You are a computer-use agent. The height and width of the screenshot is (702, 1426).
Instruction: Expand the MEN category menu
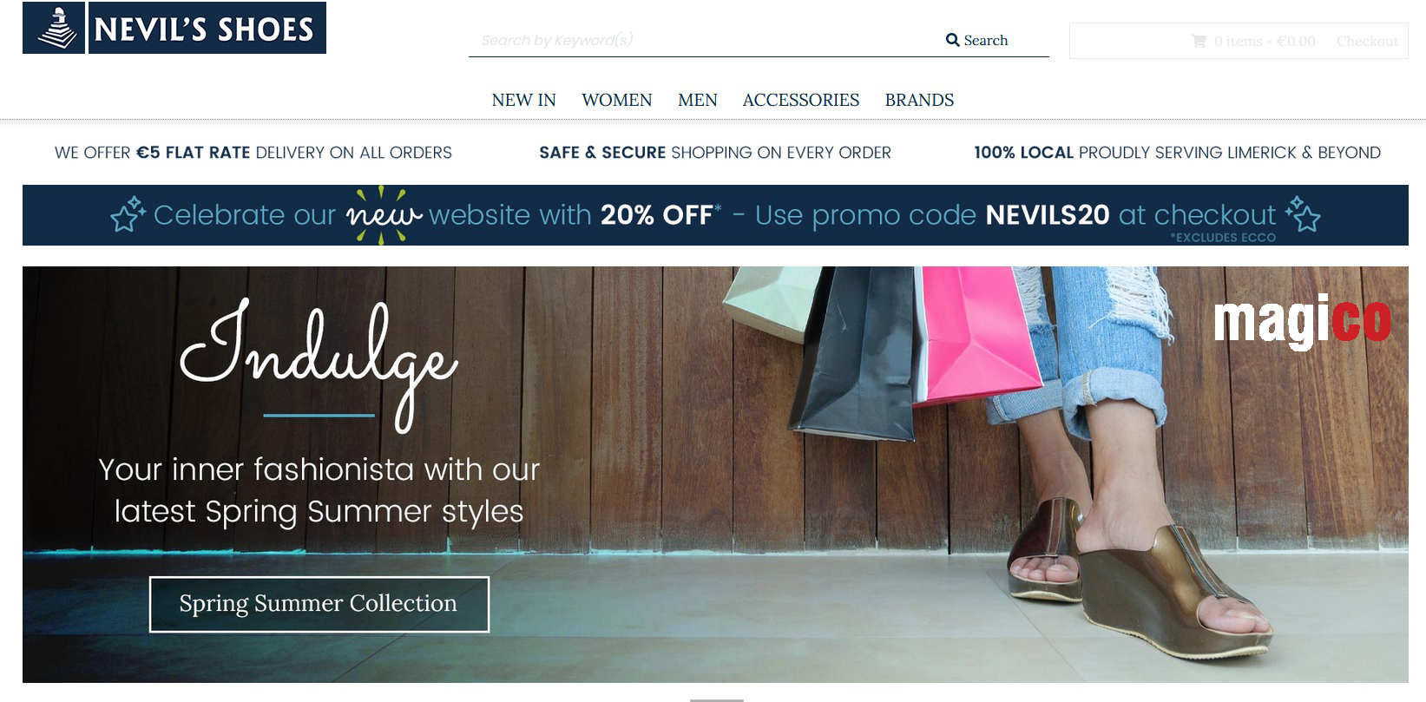coord(697,100)
